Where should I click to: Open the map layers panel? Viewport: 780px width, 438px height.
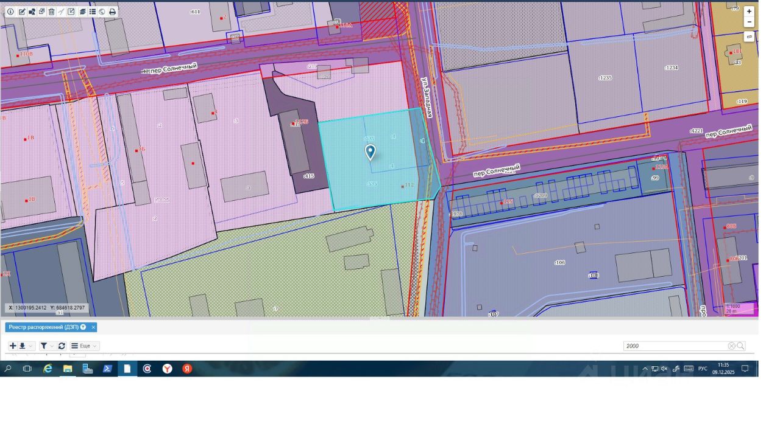(83, 12)
